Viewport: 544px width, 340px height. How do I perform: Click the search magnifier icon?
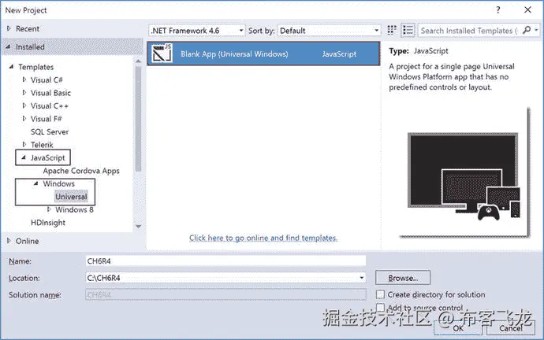[527, 30]
